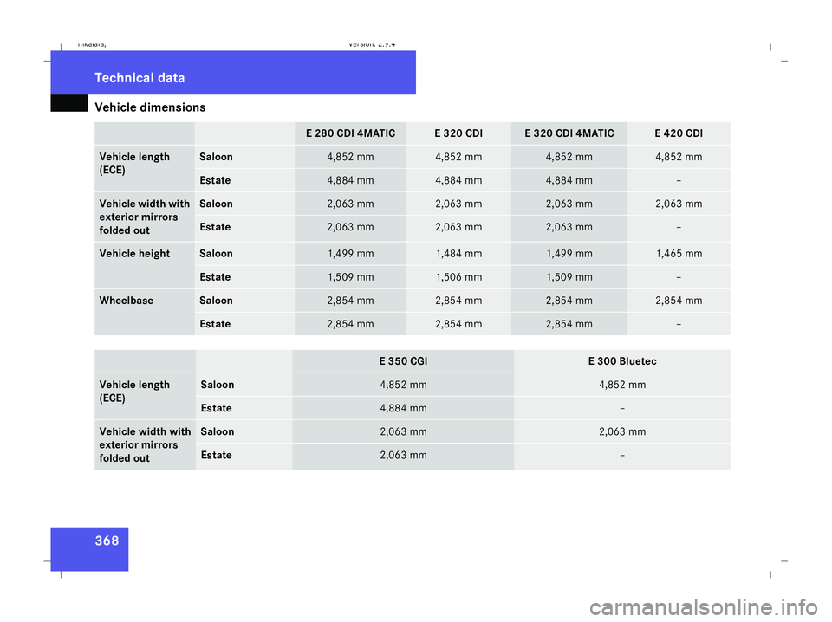Select "4,852 mm" under E 280 CDI 4MATIC
The width and height of the screenshot is (832, 622).
[x=350, y=157]
